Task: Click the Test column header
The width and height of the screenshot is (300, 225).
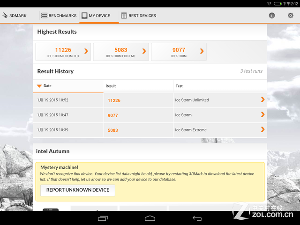Action: tap(220, 86)
